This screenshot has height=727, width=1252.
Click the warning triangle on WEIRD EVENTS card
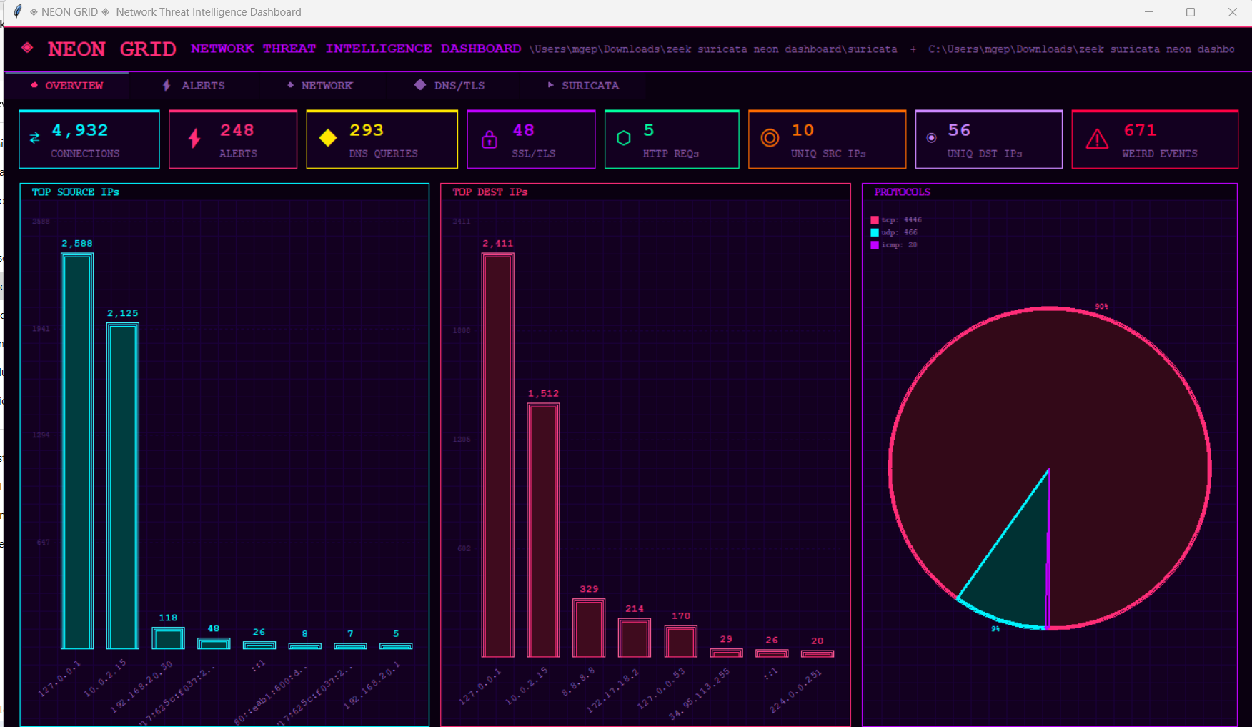click(1098, 140)
